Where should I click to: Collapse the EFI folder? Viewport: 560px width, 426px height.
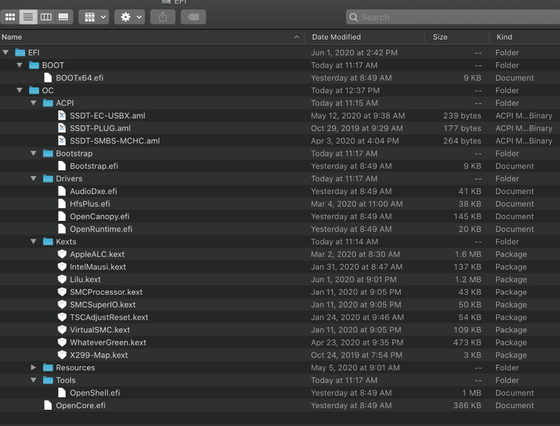click(6, 52)
